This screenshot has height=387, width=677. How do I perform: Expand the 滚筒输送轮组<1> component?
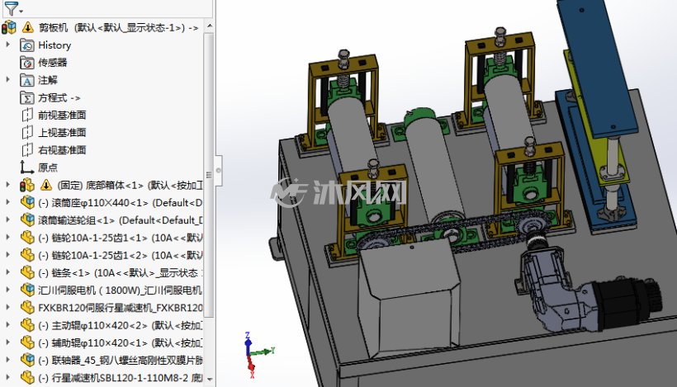[7, 219]
